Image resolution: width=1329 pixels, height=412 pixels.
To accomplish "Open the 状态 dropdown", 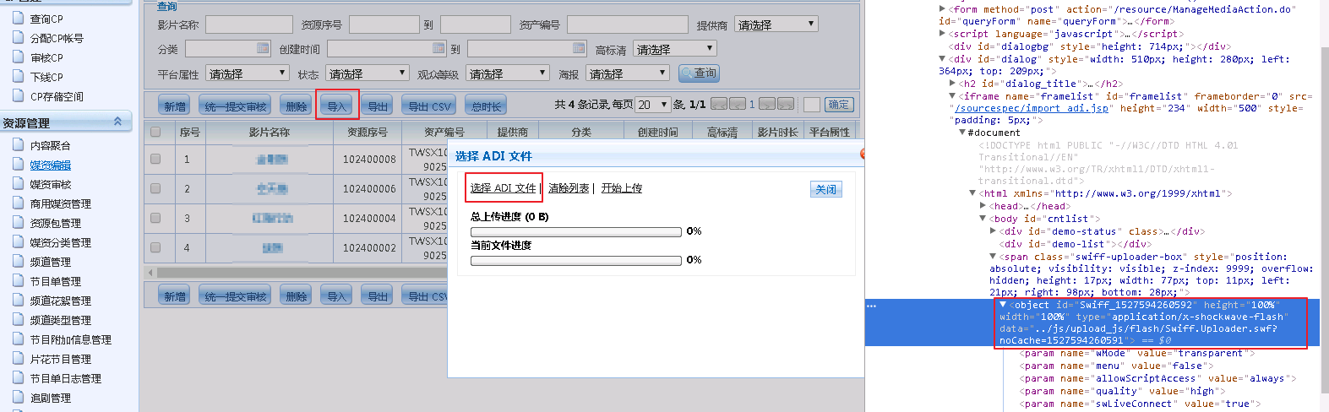I will [367, 73].
